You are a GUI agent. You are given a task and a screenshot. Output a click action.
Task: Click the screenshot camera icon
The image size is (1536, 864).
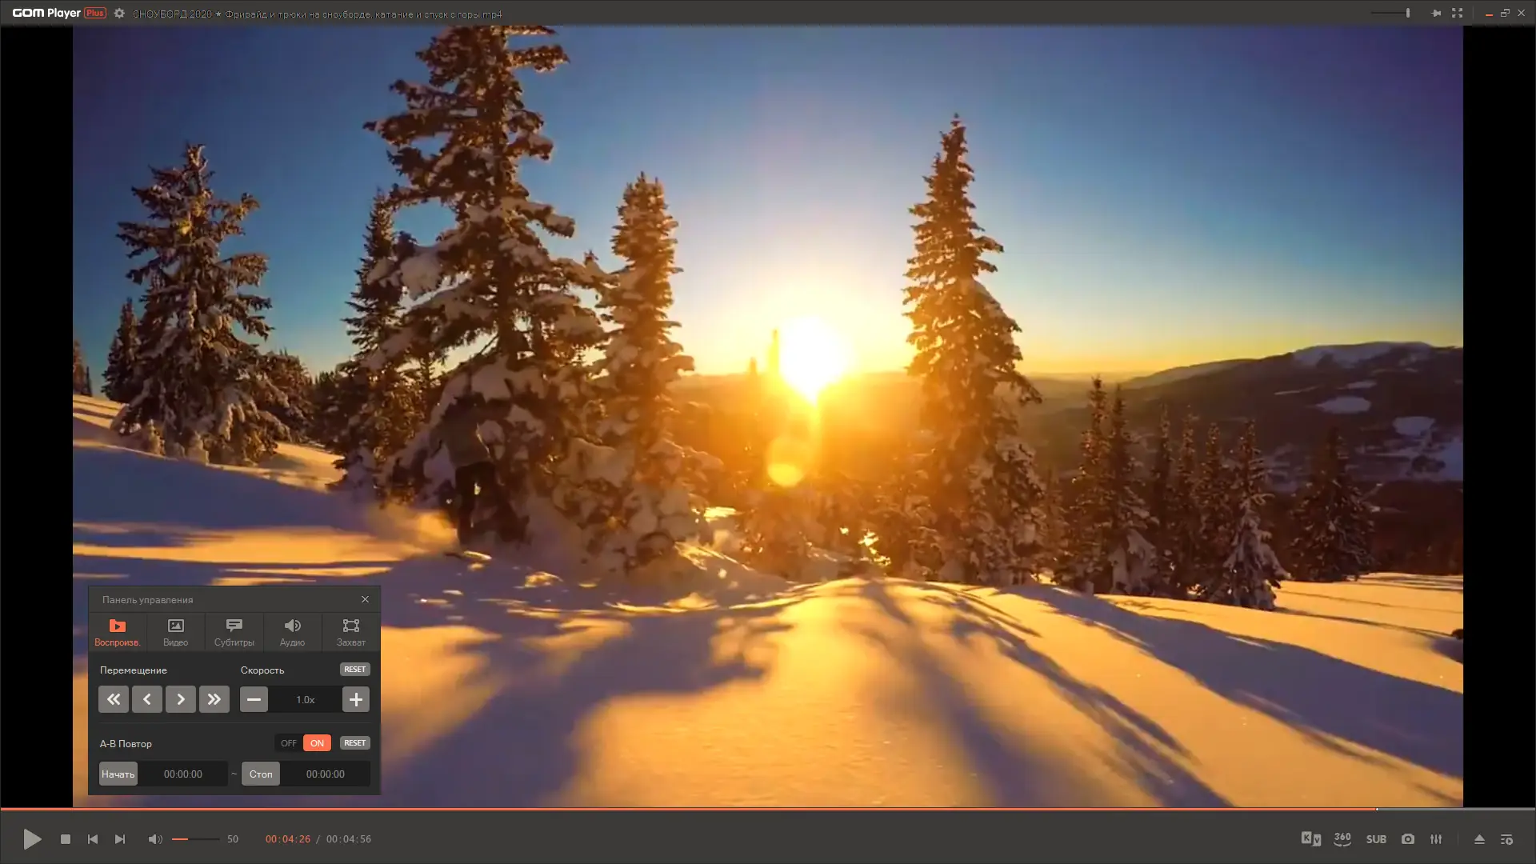click(1408, 839)
